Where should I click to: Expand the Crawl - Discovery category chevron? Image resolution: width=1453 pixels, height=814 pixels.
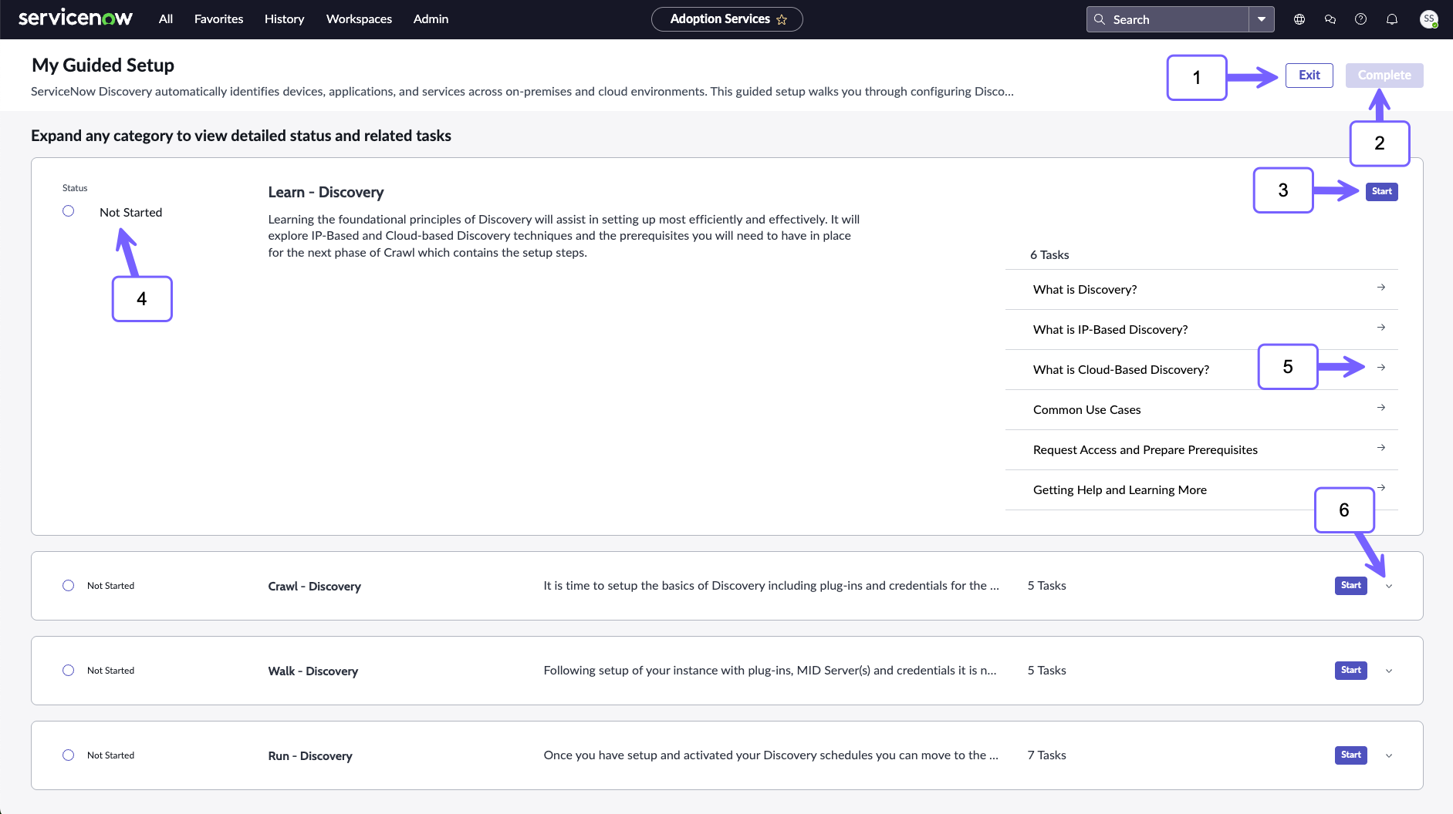1389,586
